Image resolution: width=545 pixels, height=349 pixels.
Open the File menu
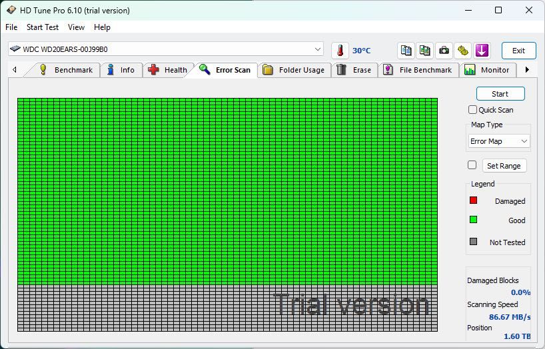11,27
